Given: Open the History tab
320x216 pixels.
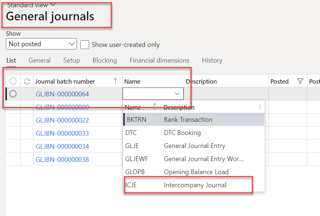Looking at the screenshot, I should point(212,60).
